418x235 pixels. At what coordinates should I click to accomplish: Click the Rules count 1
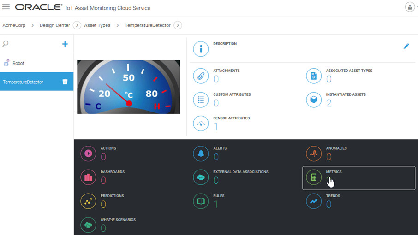[216, 205]
